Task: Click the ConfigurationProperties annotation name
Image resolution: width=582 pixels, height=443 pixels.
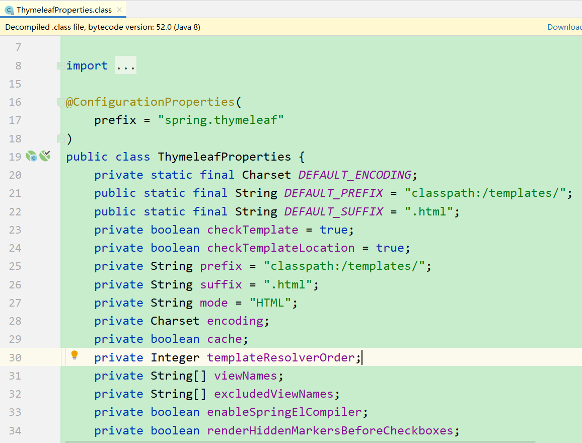Action: pos(154,102)
